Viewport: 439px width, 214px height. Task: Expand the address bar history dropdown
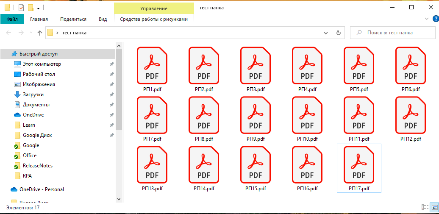[326, 33]
